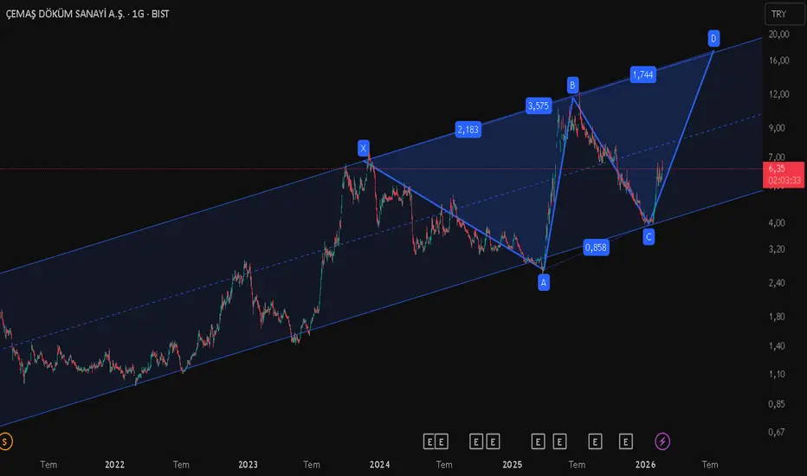Select the X pattern point label

tap(364, 148)
